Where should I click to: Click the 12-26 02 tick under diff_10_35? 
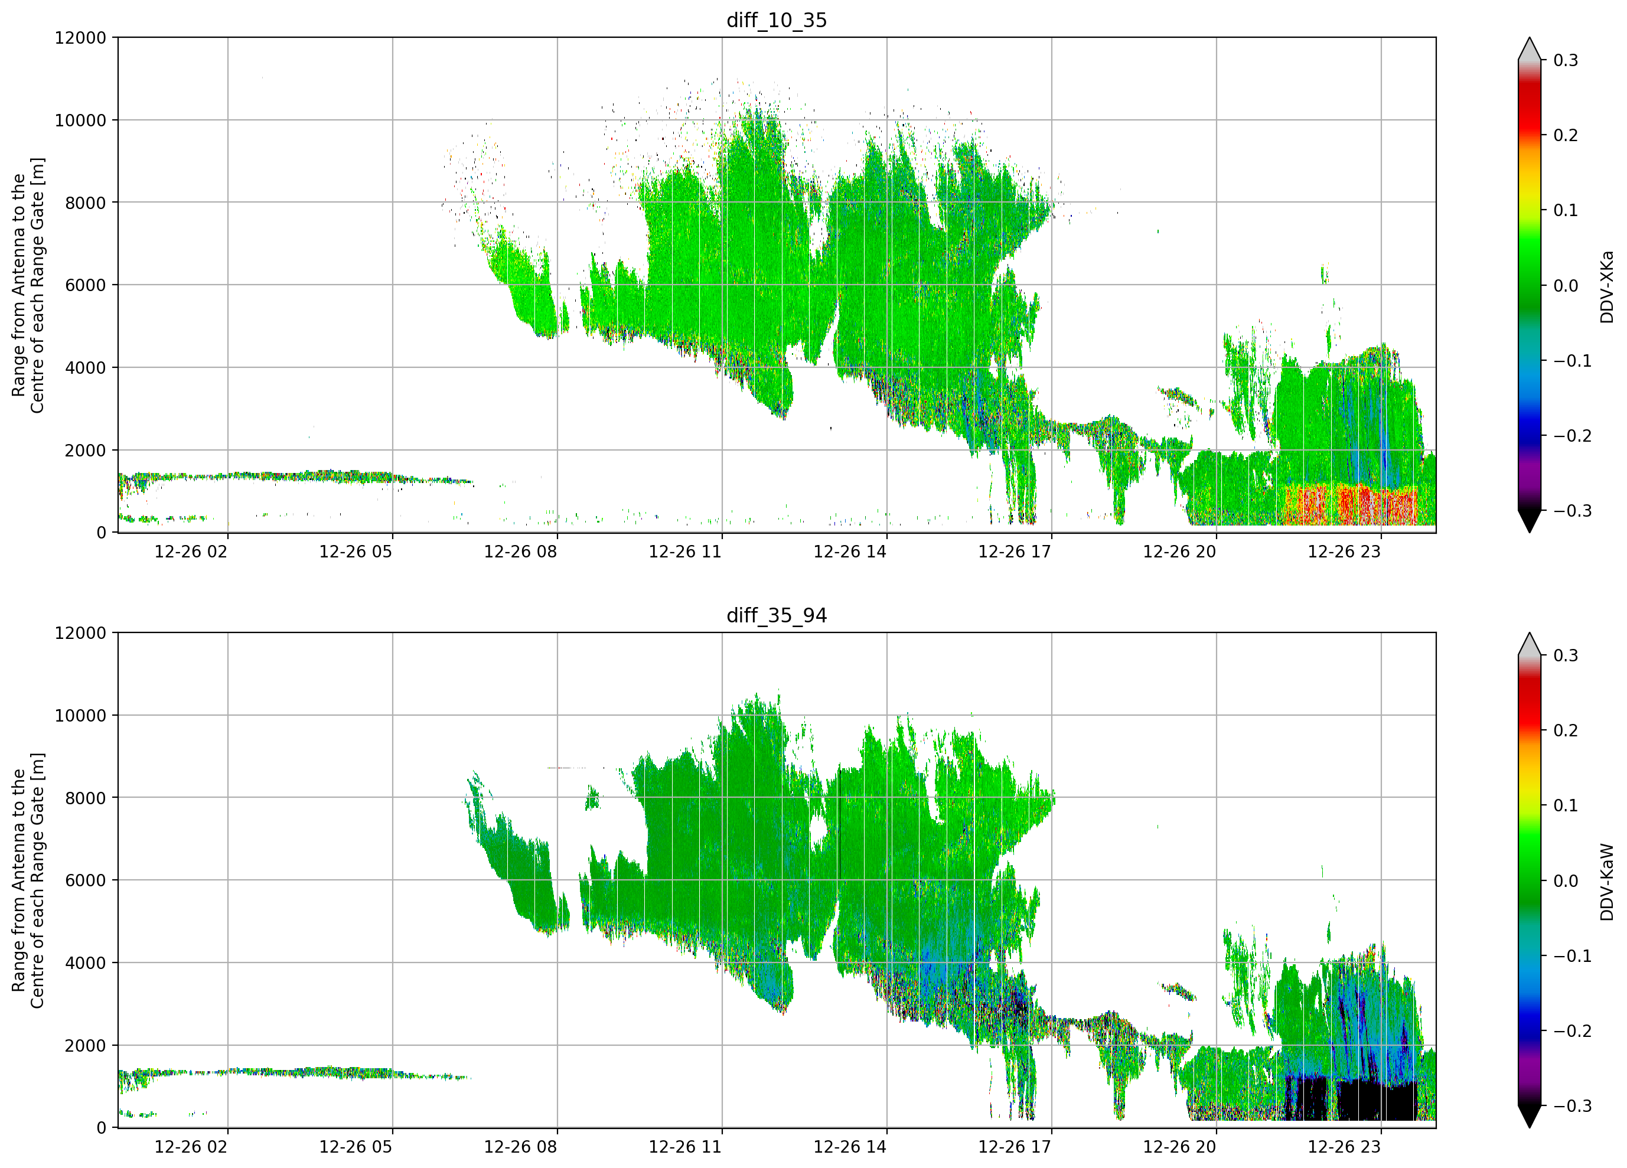(x=191, y=552)
